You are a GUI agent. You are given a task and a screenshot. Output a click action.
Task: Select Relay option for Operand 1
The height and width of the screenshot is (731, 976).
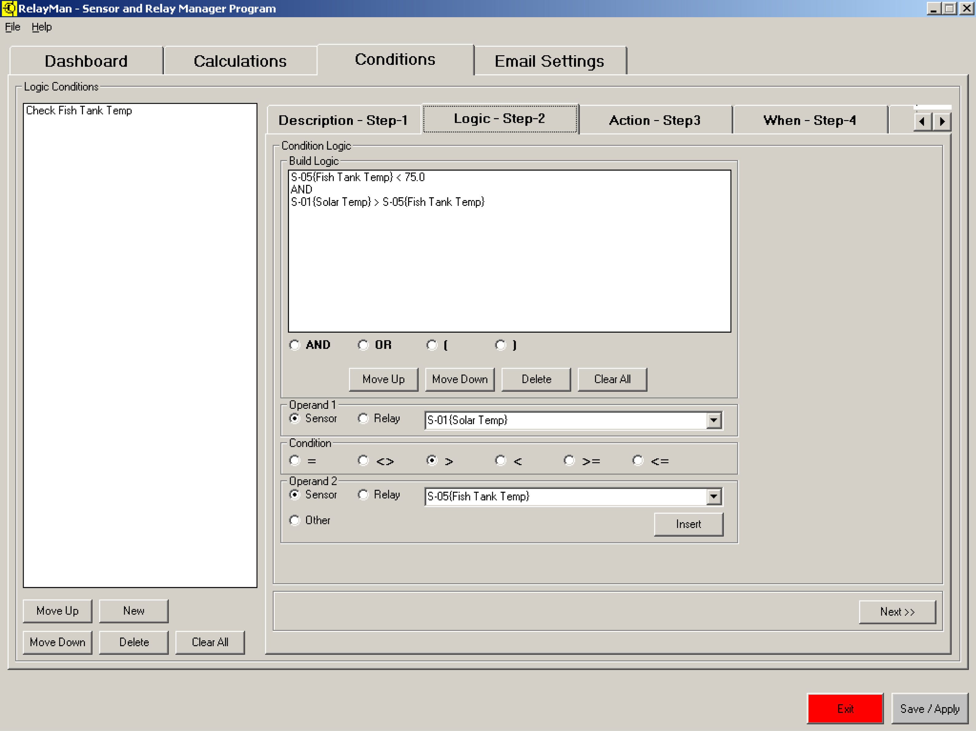point(363,418)
